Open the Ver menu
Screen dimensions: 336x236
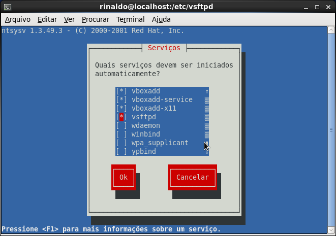coord(70,19)
